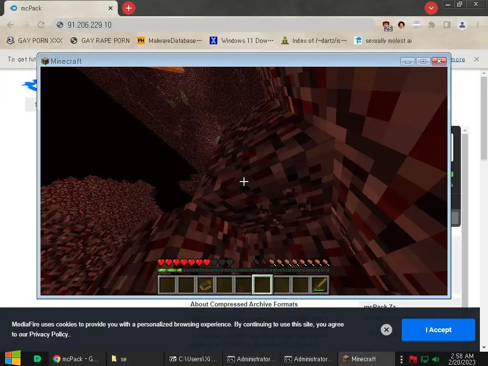This screenshot has width=488, height=366.
Task: Click the highlighted sixth hotbar slot
Action: click(263, 285)
